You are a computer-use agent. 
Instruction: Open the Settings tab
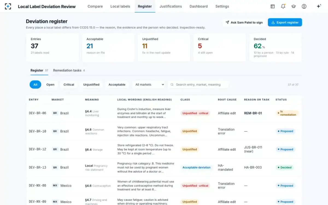pos(222,6)
